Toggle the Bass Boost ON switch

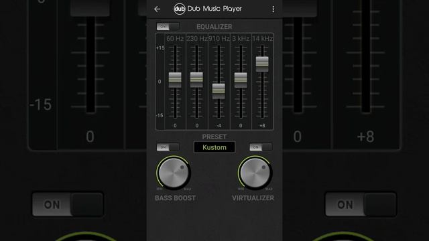[x=168, y=147]
